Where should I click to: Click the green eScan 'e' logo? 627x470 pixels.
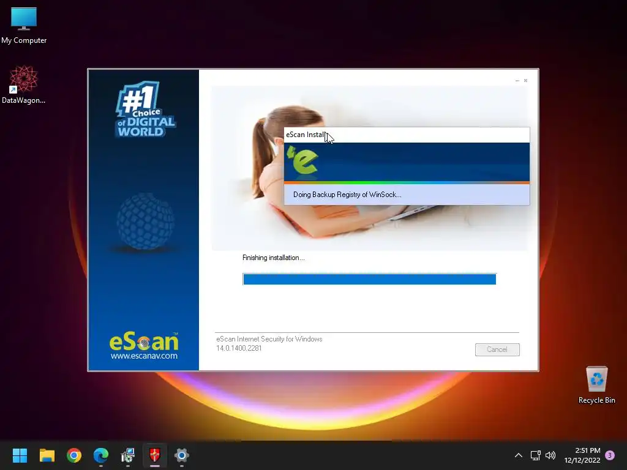point(302,161)
